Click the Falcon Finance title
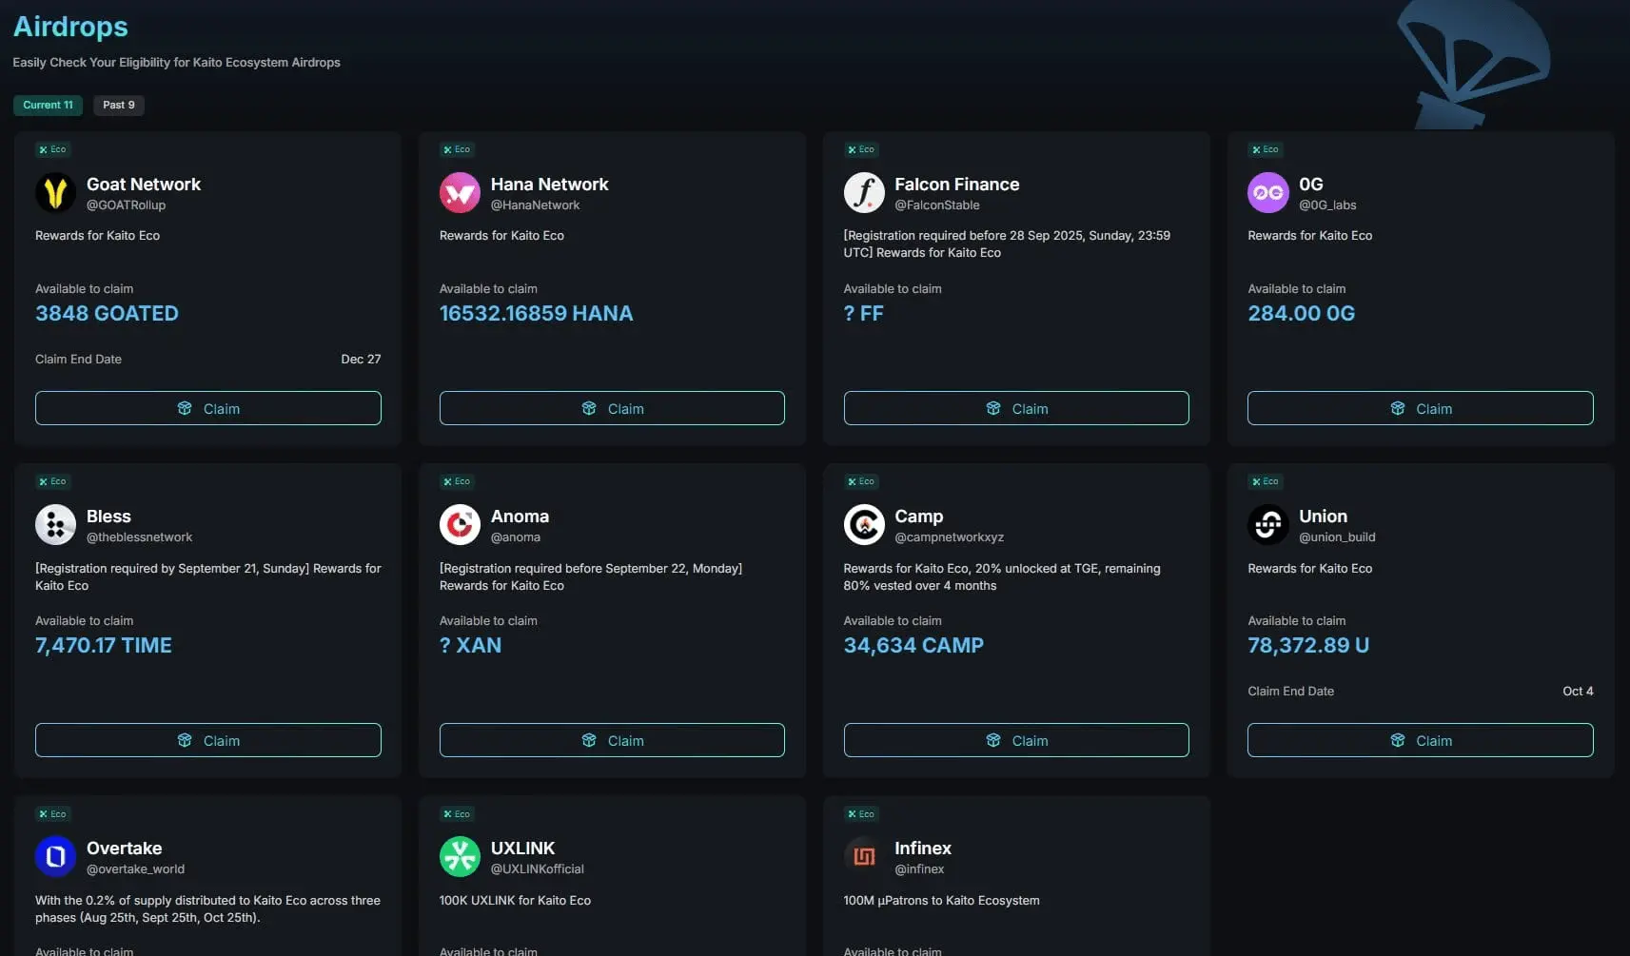This screenshot has height=956, width=1630. coord(957,185)
